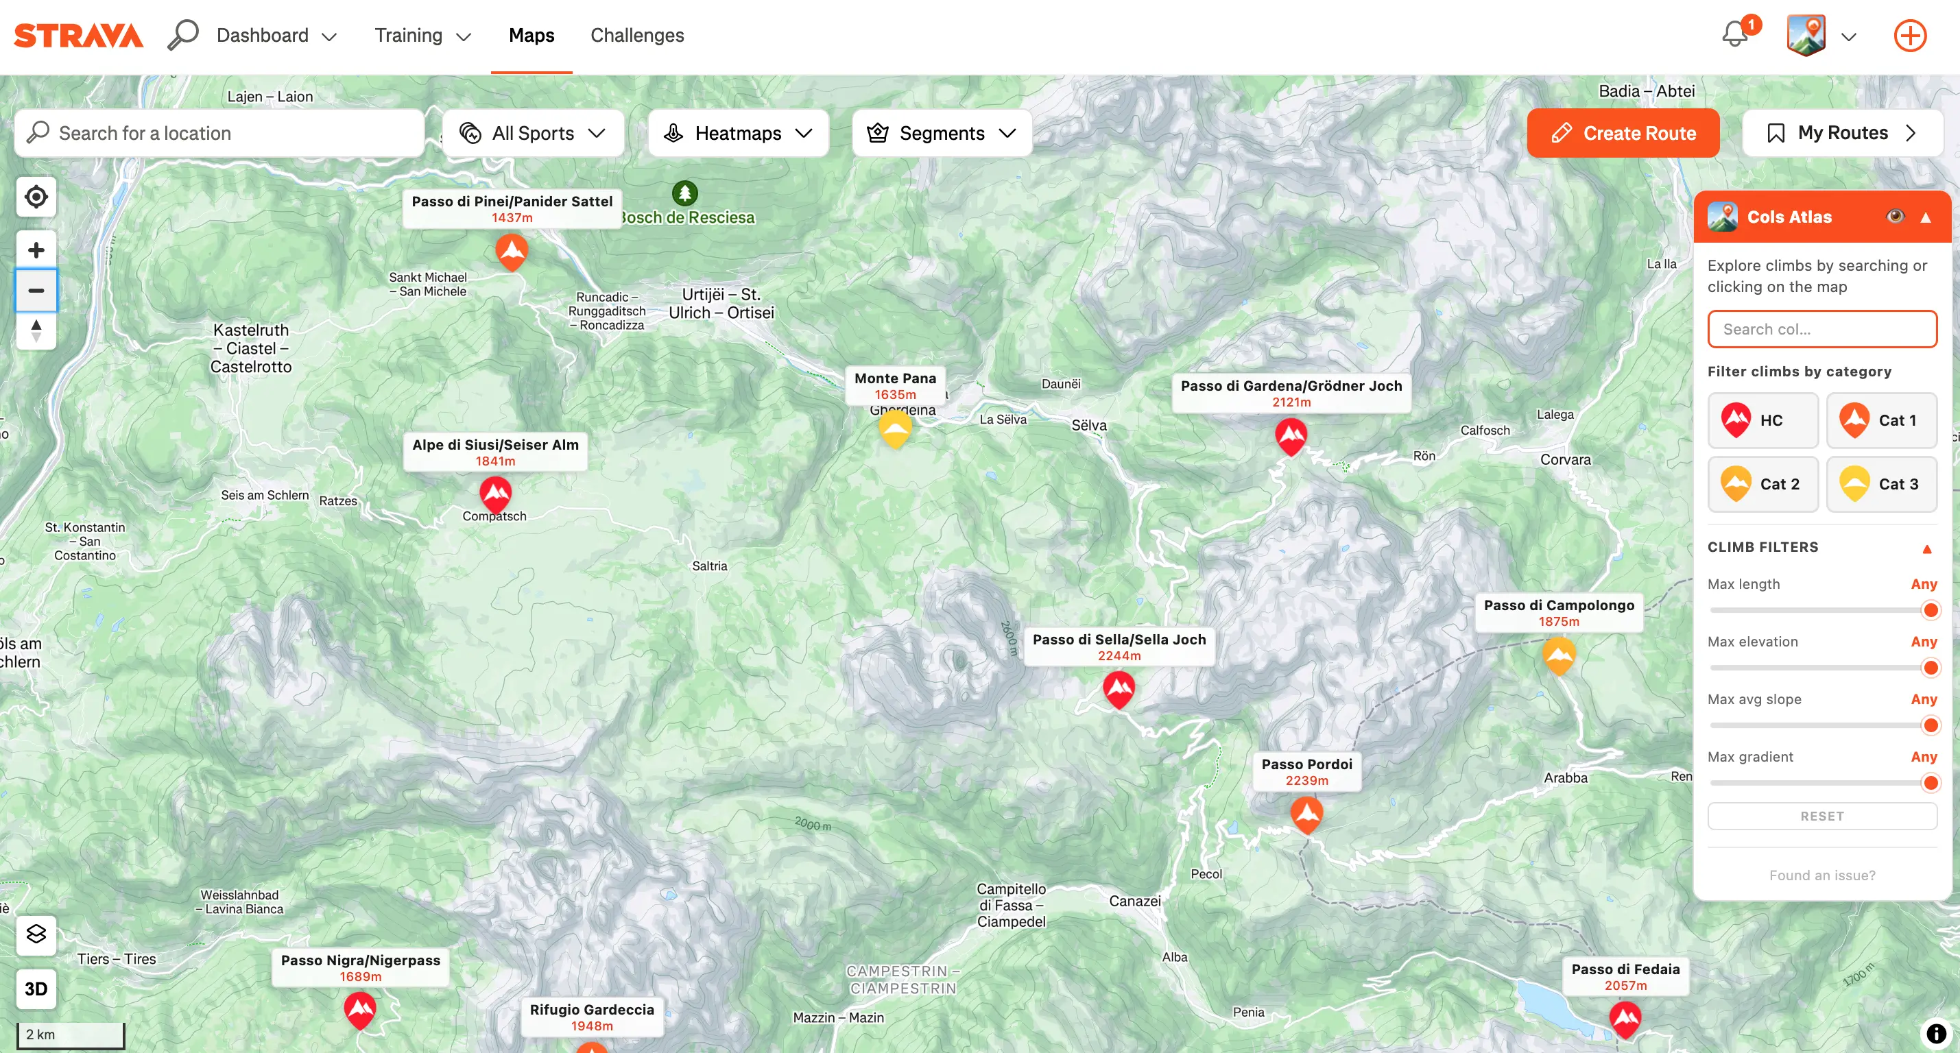1960x1053 pixels.
Task: Go to the Maps tab
Action: point(531,35)
